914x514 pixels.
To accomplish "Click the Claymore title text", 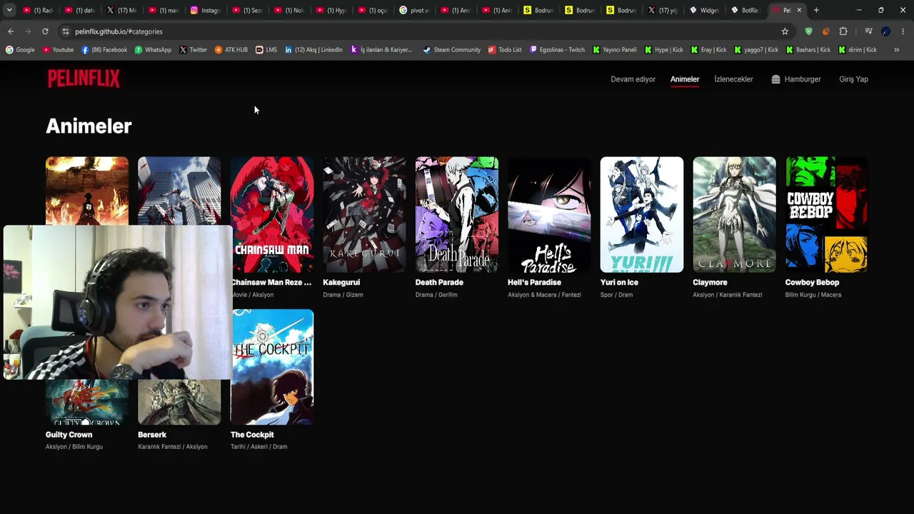I will click(x=710, y=283).
